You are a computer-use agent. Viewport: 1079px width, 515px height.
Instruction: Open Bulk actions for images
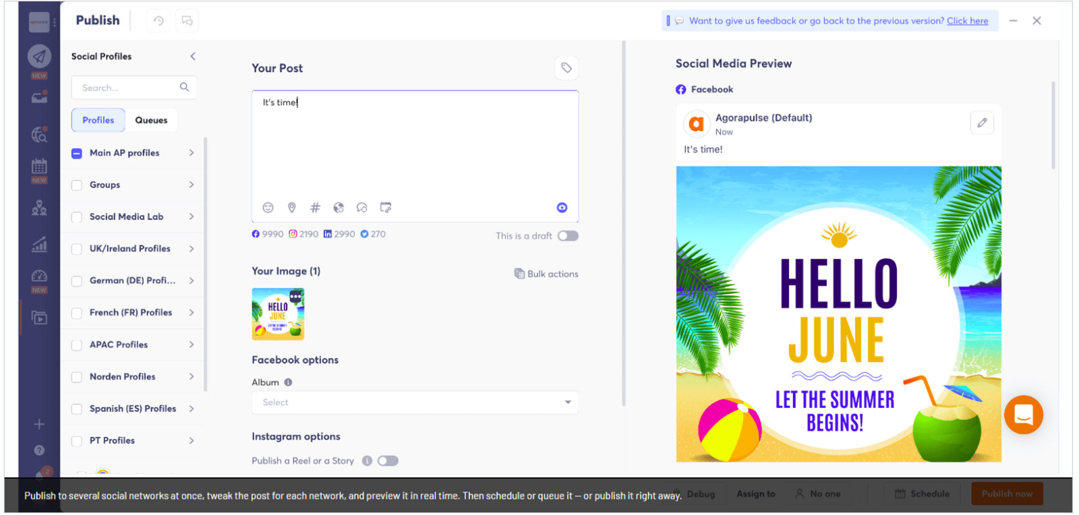click(x=546, y=274)
